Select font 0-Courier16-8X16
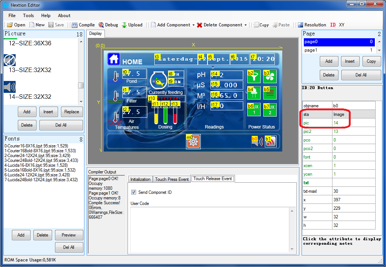The height and width of the screenshot is (267, 386). [x=36, y=146]
